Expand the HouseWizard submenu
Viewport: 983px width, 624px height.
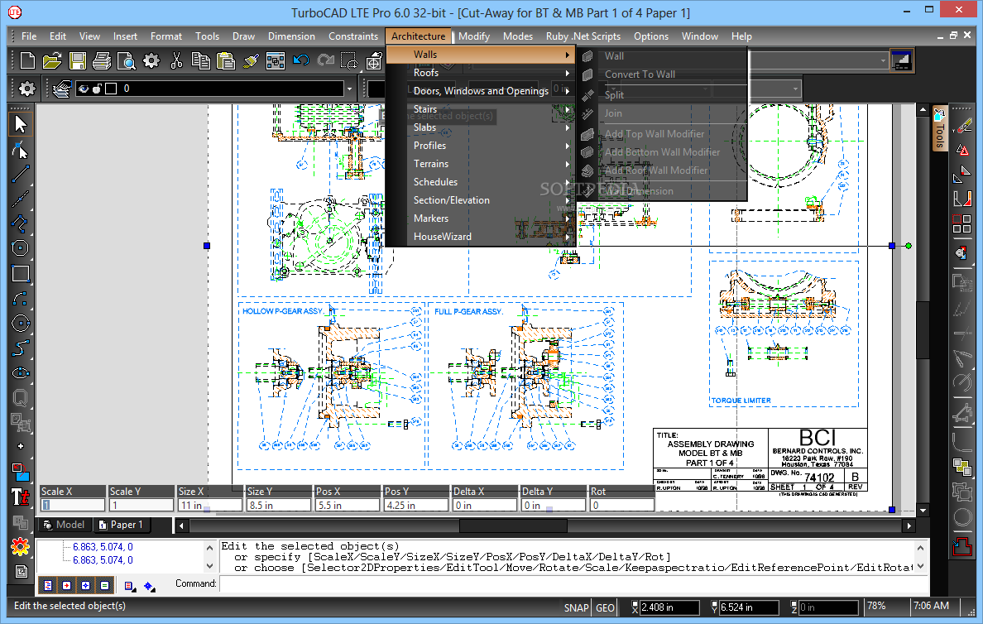[x=482, y=237]
